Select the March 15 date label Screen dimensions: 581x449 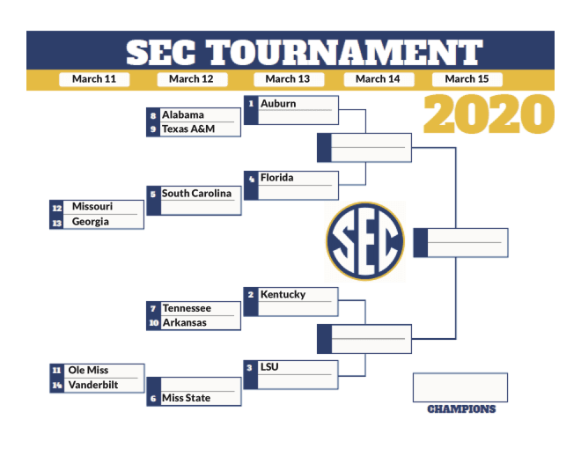tap(467, 79)
